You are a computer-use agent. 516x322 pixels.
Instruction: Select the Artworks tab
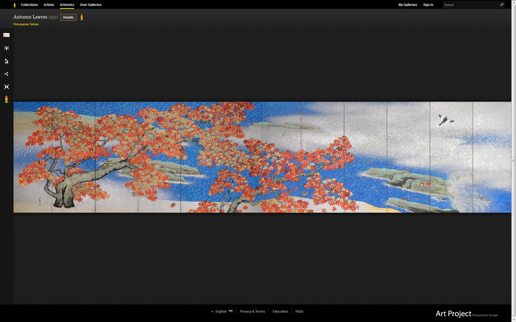(67, 5)
